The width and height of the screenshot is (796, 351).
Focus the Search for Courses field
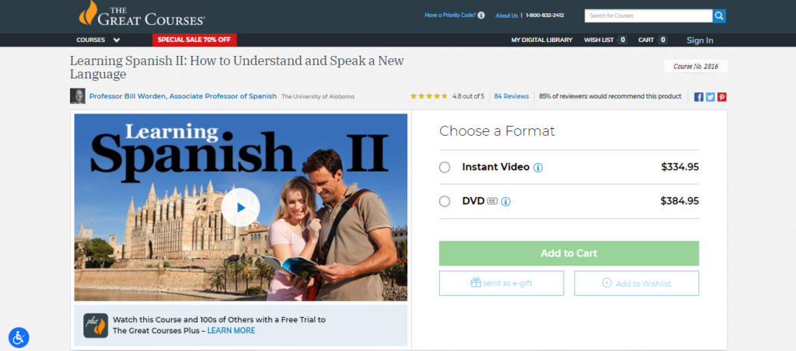[x=648, y=16]
